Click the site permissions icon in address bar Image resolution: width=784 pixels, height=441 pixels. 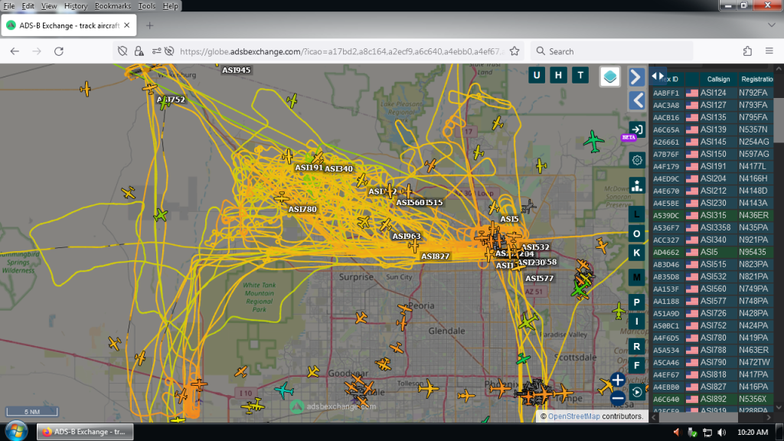coord(156,51)
